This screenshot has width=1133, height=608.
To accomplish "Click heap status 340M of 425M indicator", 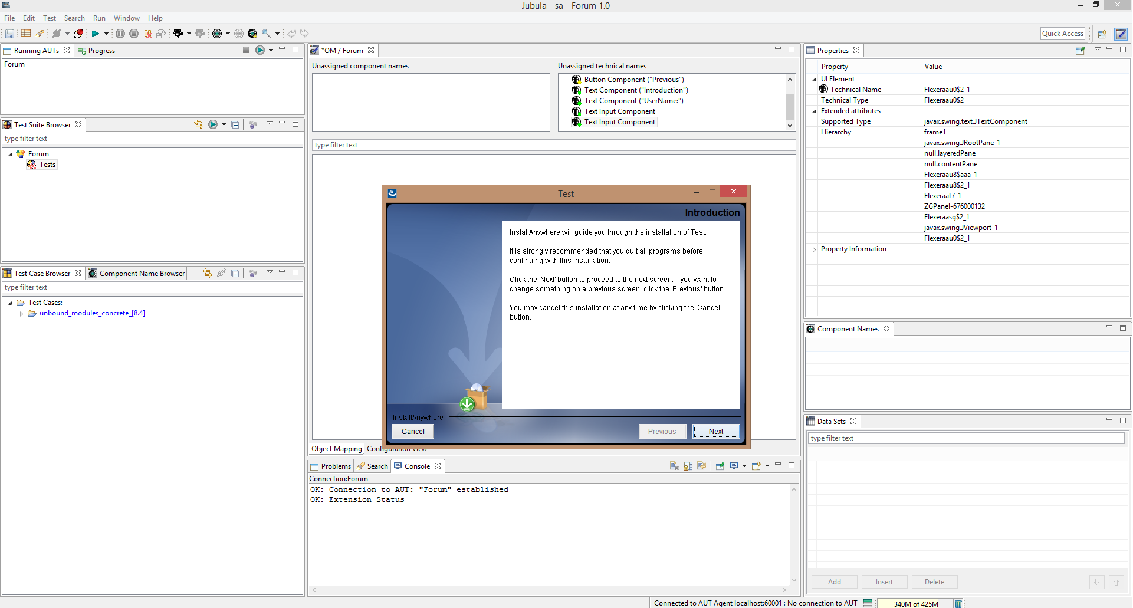I will pos(915,603).
